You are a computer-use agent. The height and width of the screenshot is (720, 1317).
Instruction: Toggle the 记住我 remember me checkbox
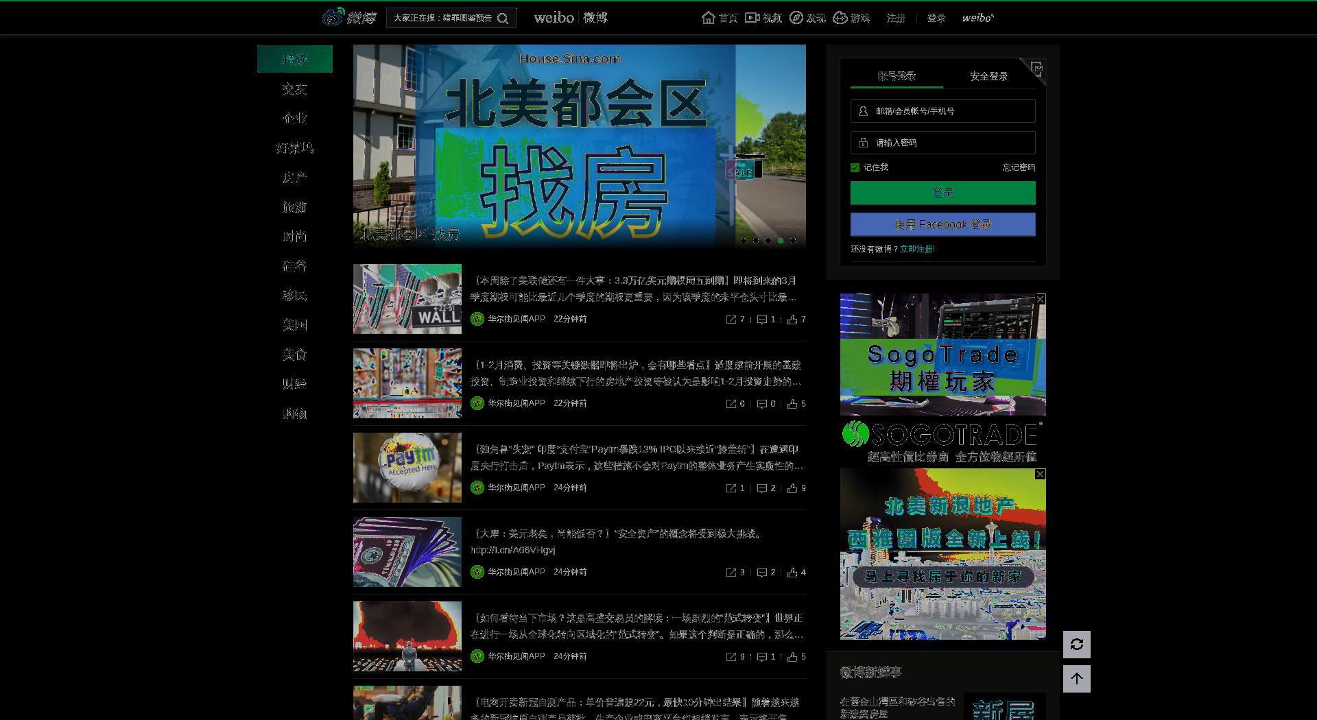click(x=855, y=167)
